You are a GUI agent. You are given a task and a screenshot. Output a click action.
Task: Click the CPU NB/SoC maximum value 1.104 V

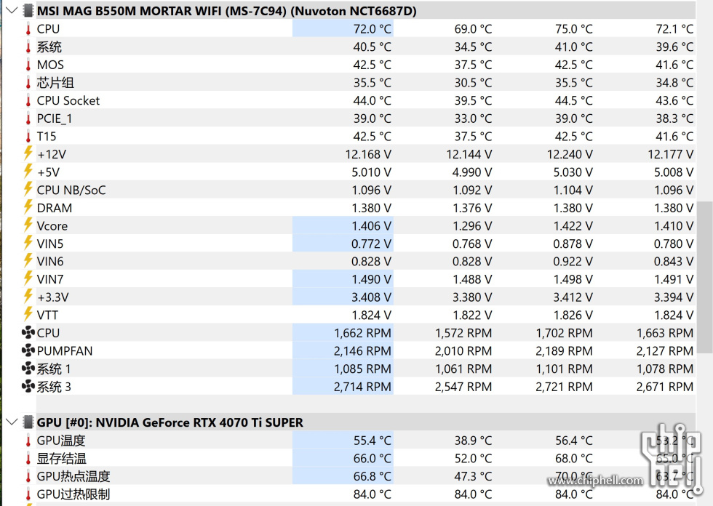coord(573,190)
